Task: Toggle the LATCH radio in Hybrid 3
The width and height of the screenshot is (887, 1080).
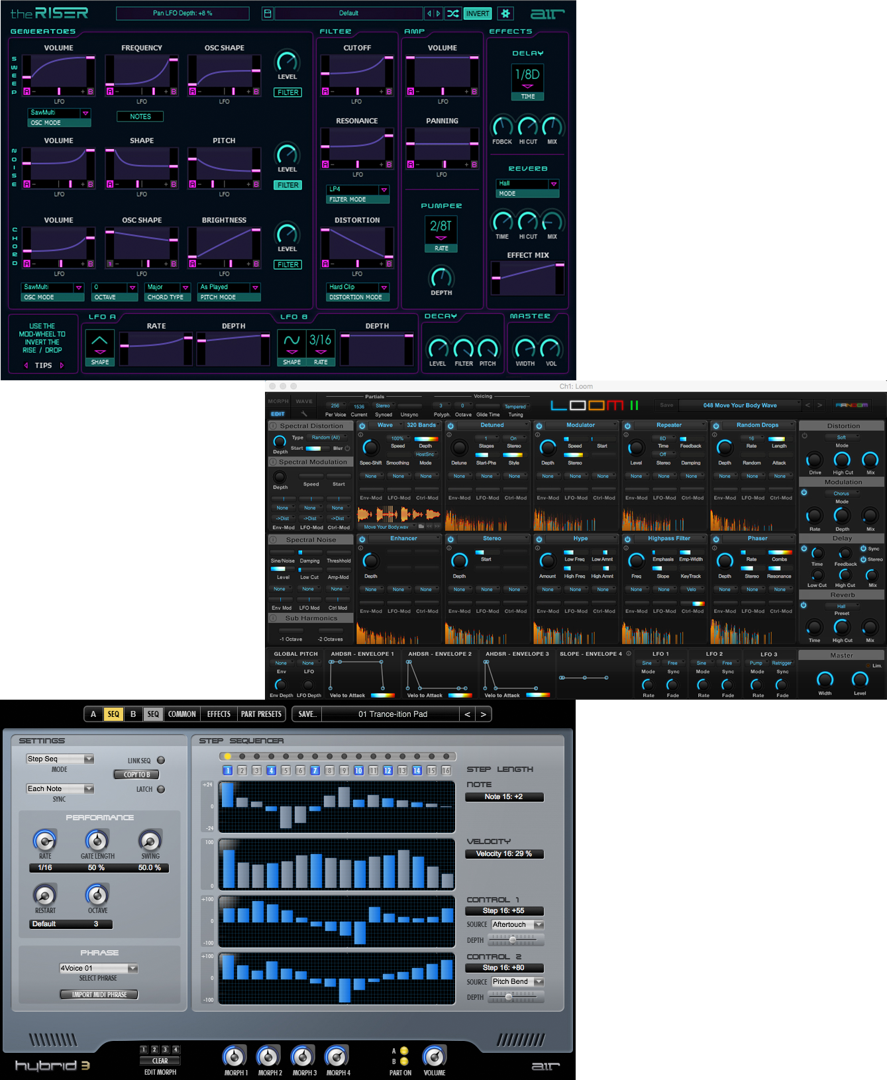Action: 161,789
